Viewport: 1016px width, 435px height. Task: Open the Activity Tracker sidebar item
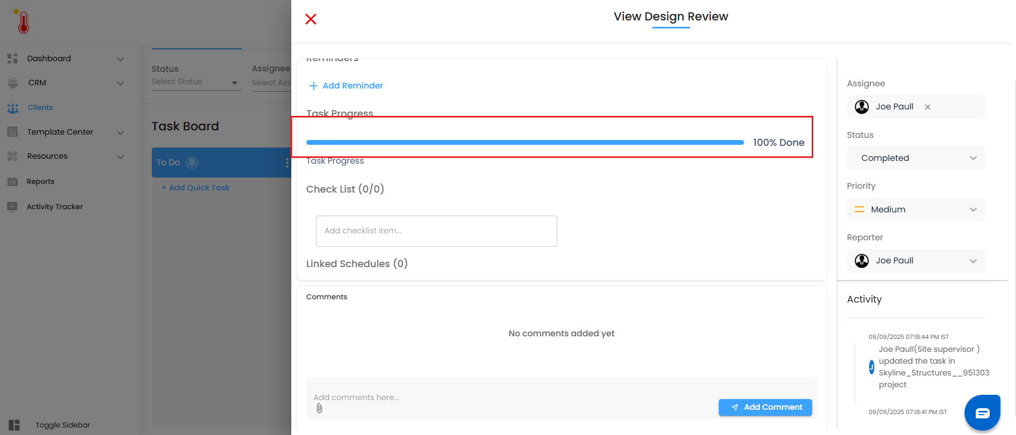pyautogui.click(x=55, y=207)
